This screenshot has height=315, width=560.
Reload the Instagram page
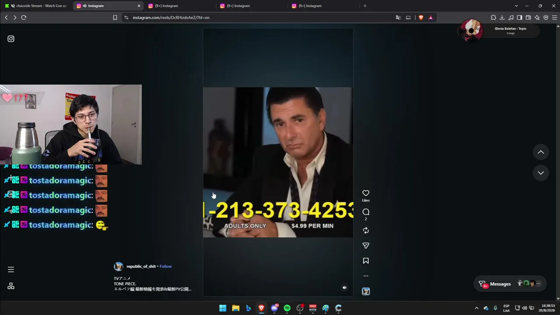coord(24,17)
